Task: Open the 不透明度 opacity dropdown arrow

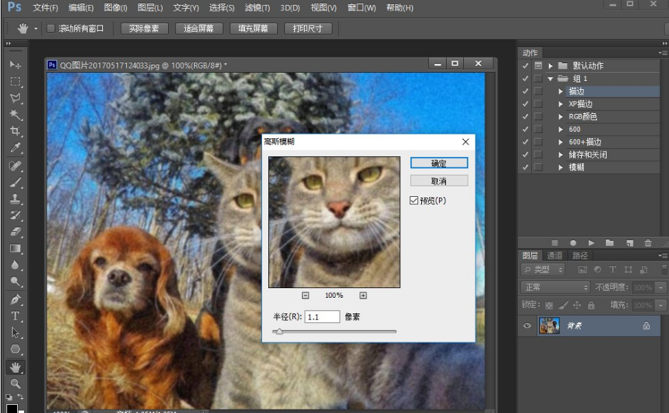Action: (661, 287)
